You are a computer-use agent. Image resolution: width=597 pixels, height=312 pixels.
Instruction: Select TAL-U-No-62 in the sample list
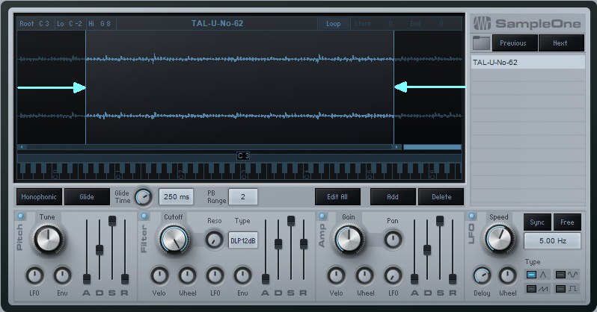point(527,62)
